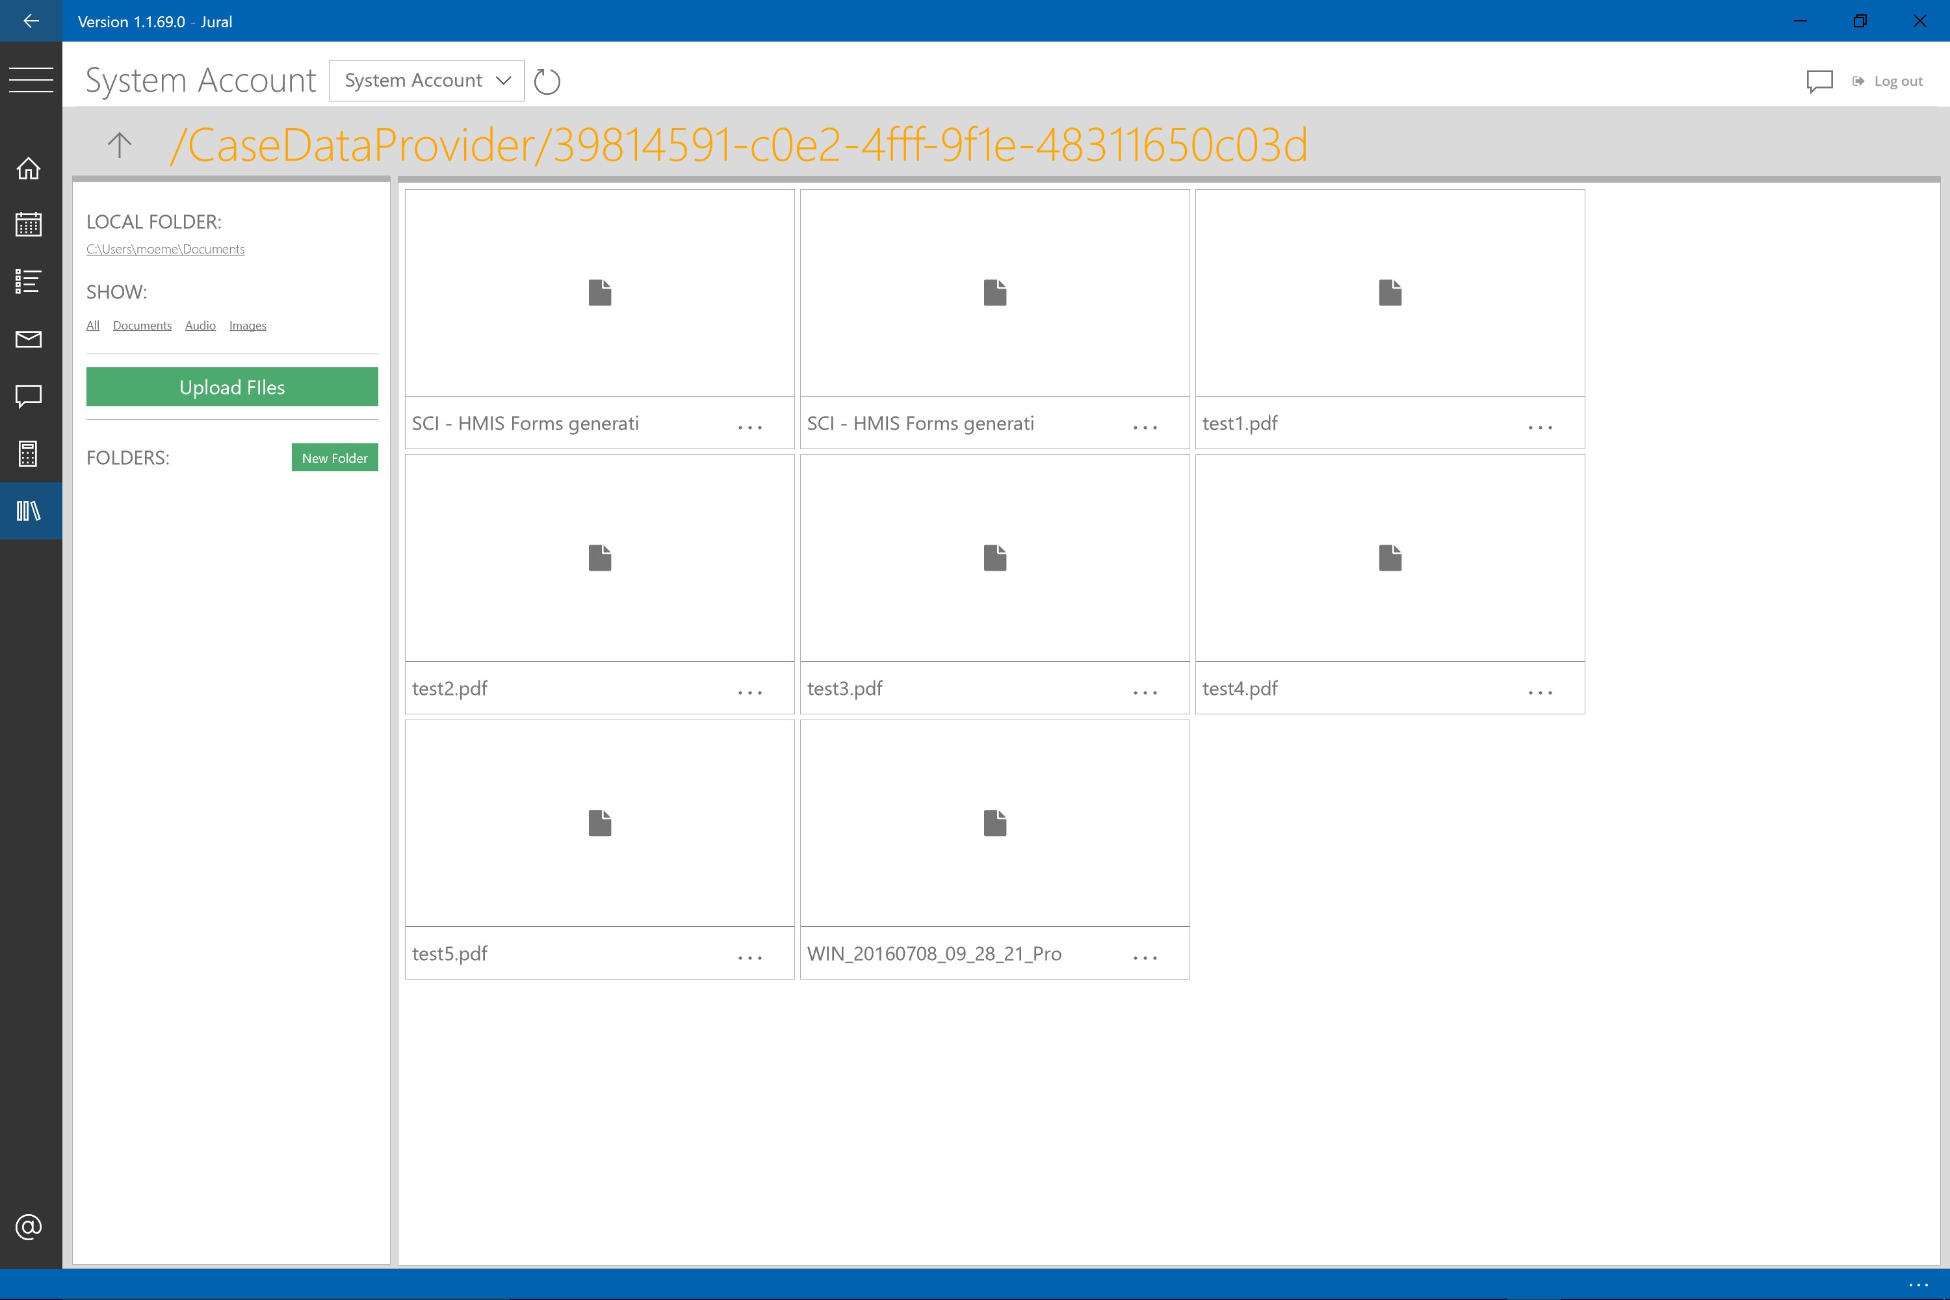Click the Upload Files button
The height and width of the screenshot is (1300, 1950).
click(x=231, y=387)
